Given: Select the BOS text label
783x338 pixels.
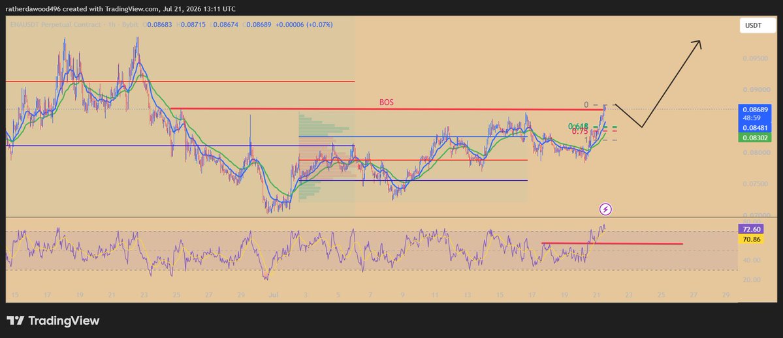Looking at the screenshot, I should (x=386, y=102).
